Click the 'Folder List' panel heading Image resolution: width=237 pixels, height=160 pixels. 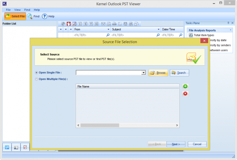tap(9, 24)
